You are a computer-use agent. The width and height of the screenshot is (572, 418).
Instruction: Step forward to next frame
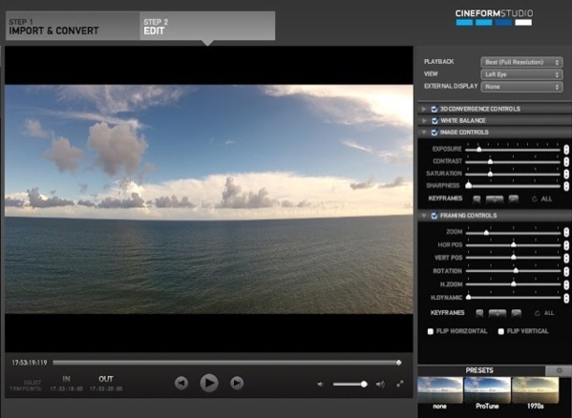click(x=237, y=383)
